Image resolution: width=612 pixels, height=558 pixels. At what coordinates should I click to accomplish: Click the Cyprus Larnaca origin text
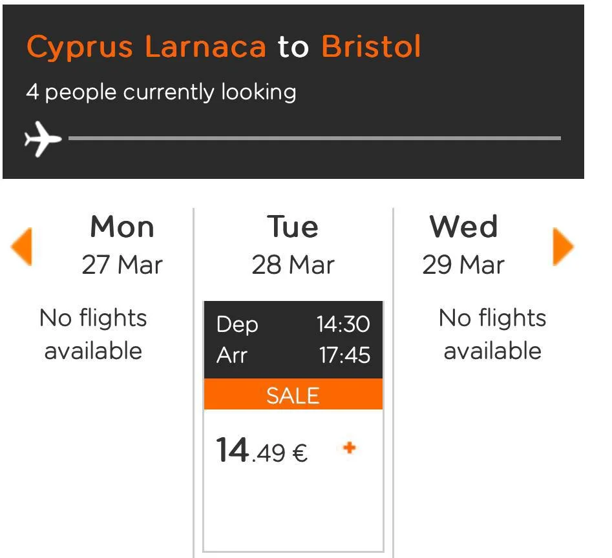click(x=146, y=47)
